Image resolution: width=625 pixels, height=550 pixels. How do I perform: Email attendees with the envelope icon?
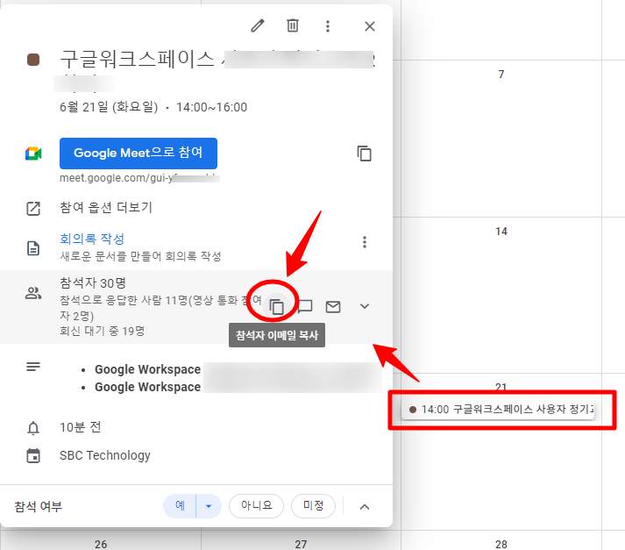333,307
